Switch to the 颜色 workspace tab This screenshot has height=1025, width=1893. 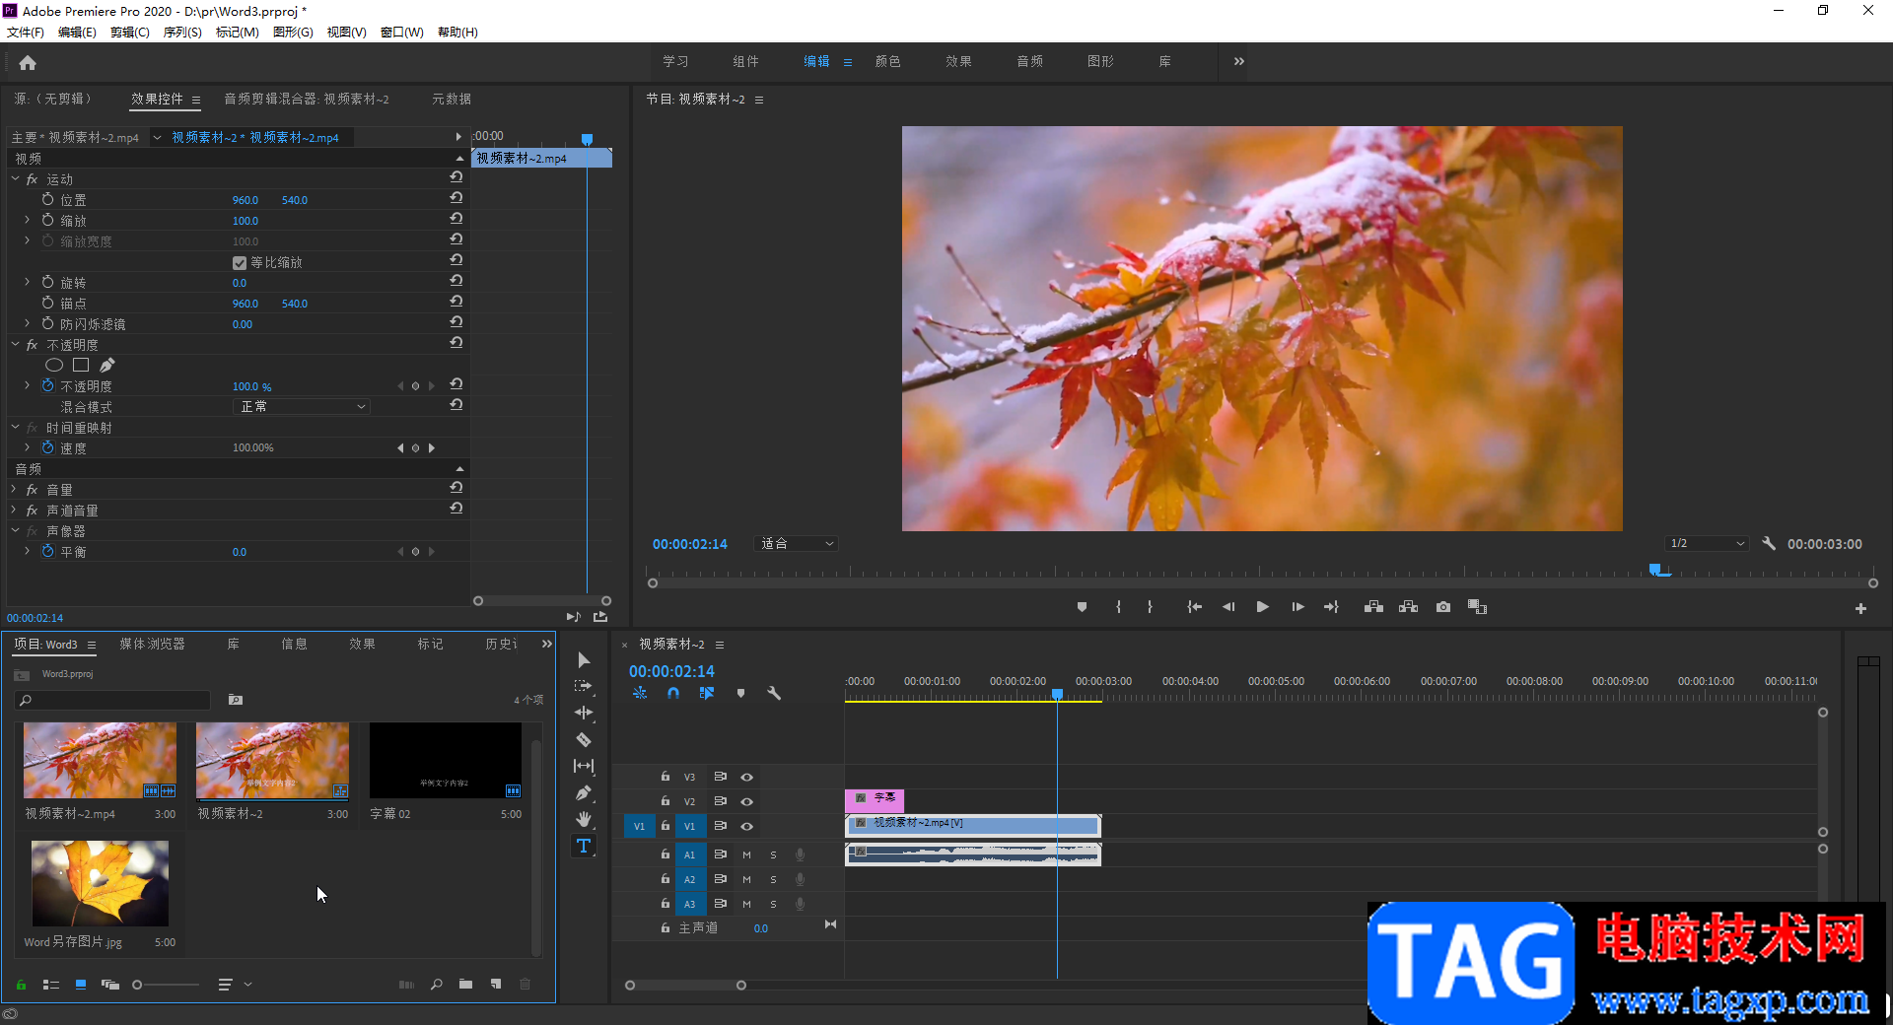[x=887, y=61]
